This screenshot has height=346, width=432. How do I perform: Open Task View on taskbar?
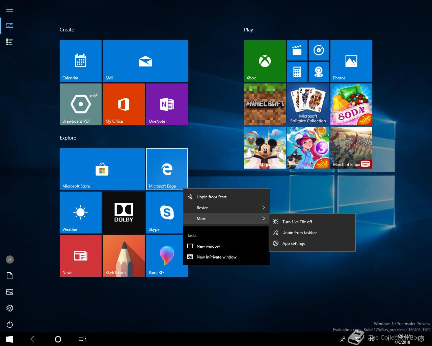point(82,339)
